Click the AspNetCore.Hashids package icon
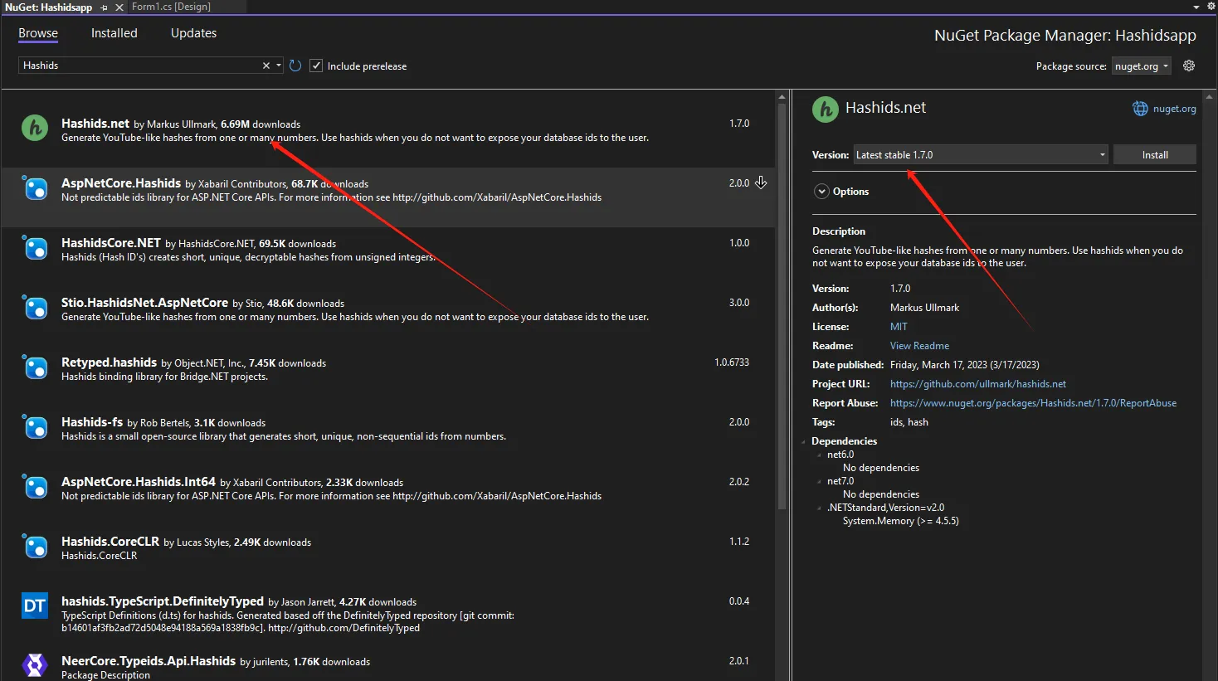 [35, 188]
